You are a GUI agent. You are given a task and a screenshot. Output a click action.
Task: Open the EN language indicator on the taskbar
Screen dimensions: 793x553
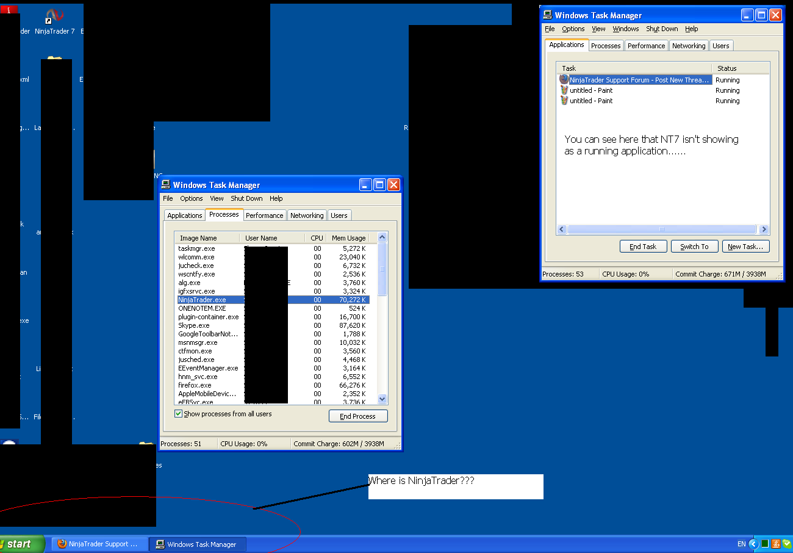click(741, 544)
